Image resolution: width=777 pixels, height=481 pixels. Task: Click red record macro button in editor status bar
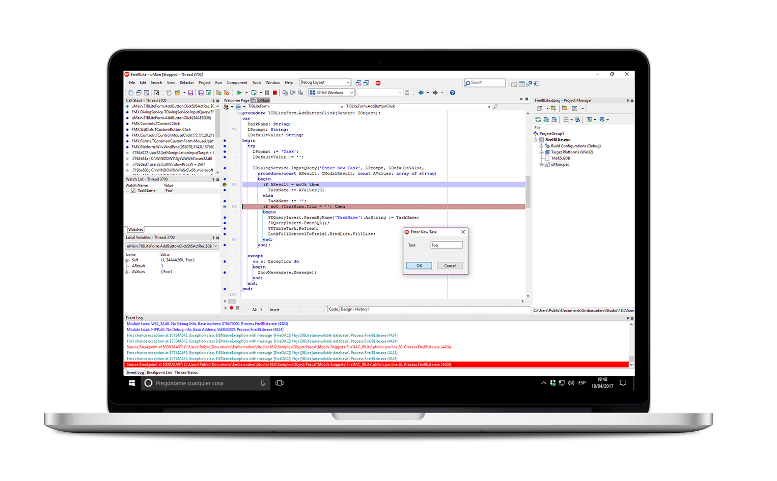click(232, 308)
